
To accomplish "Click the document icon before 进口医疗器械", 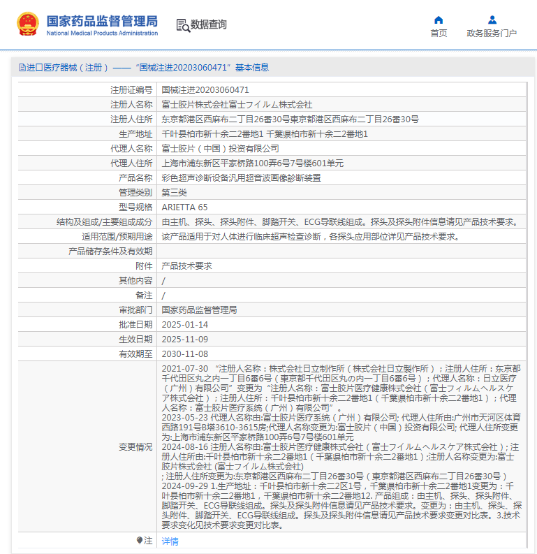I will (x=22, y=68).
